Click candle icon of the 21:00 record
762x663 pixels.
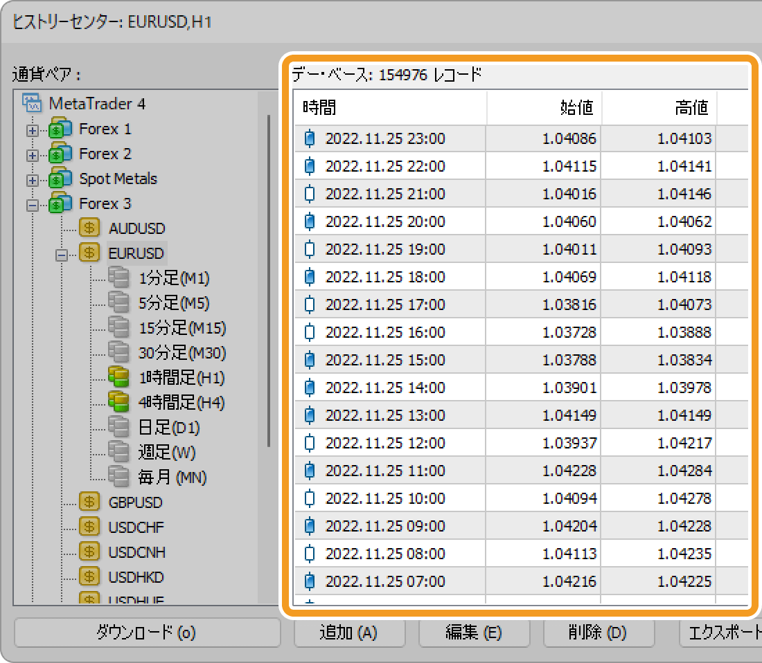310,194
